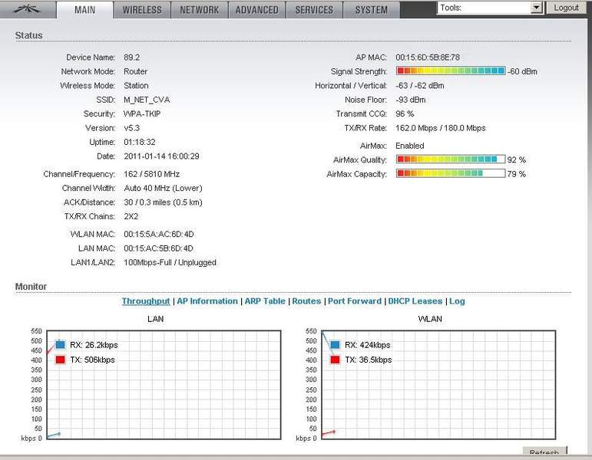Select the Auto 40 MHz (Lower) value
The width and height of the screenshot is (592, 460).
pyautogui.click(x=163, y=188)
